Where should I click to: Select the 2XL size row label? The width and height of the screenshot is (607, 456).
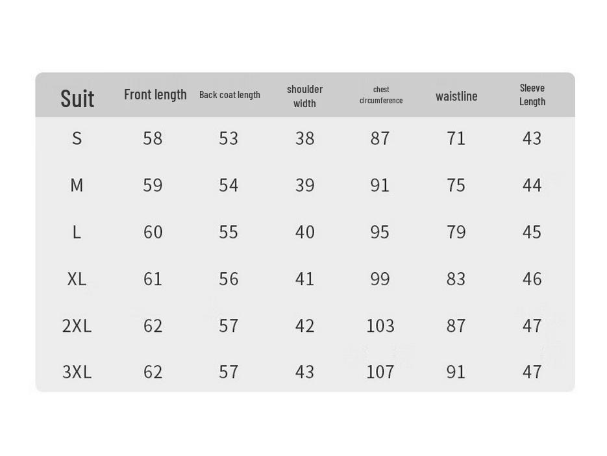coord(77,326)
